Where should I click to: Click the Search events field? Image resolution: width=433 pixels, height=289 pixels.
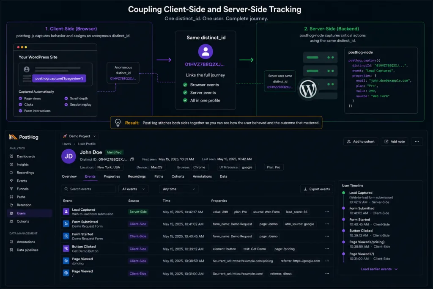(88, 189)
